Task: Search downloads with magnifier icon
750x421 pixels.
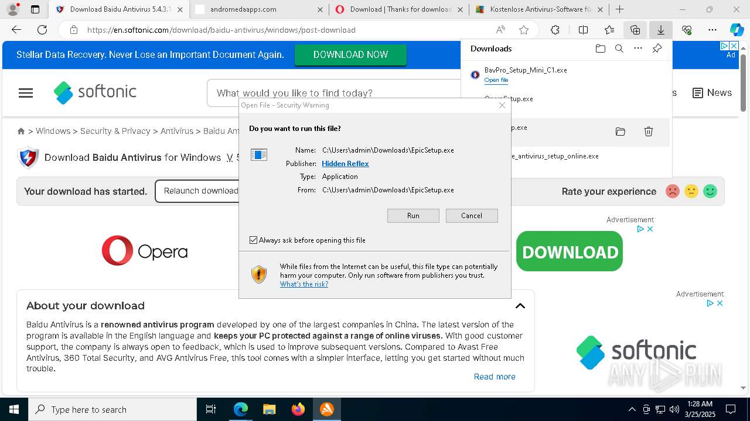Action: point(619,49)
